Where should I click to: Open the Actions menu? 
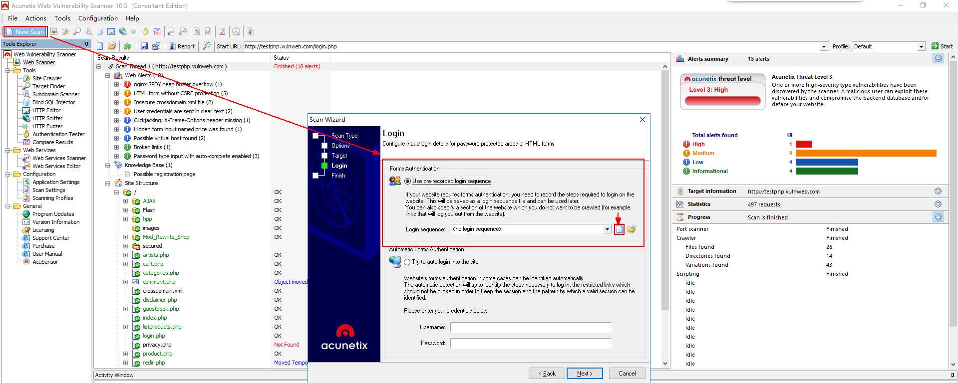click(x=36, y=18)
